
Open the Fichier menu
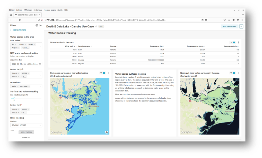point(12,10)
